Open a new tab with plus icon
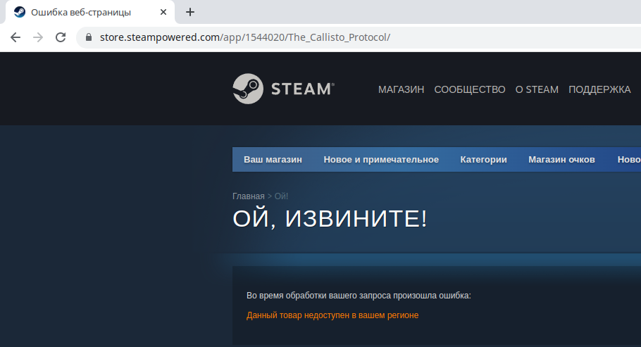 190,12
